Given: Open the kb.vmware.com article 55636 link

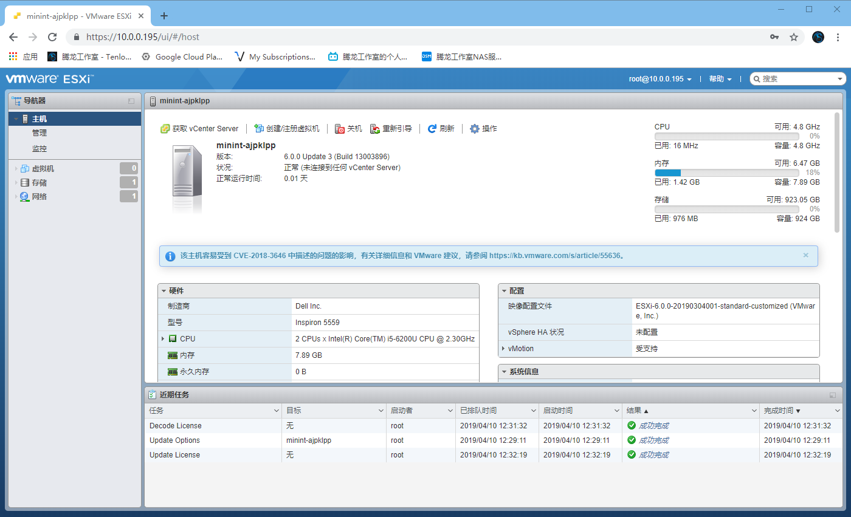Looking at the screenshot, I should click(x=555, y=256).
